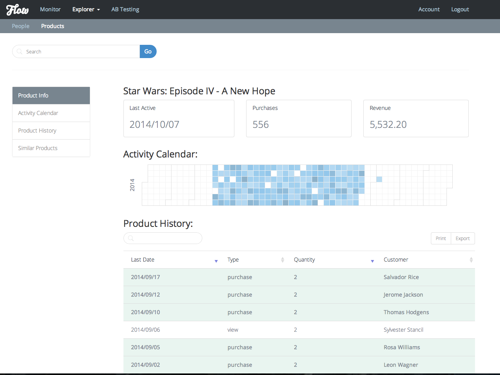Click date 2014/09/05 in table
Screen dimensions: 500x375
pyautogui.click(x=145, y=347)
